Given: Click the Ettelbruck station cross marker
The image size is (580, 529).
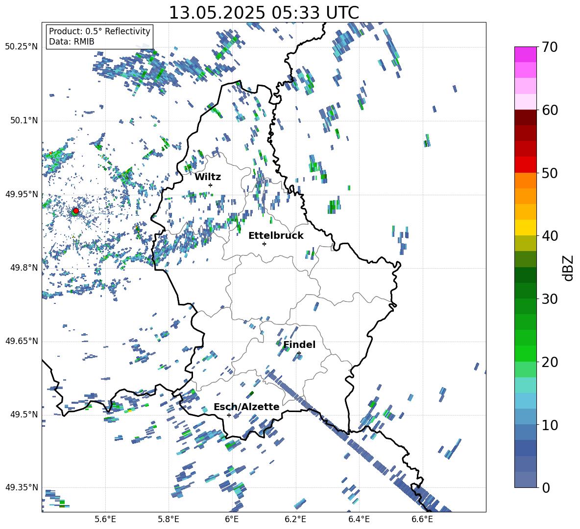Looking at the screenshot, I should point(264,244).
